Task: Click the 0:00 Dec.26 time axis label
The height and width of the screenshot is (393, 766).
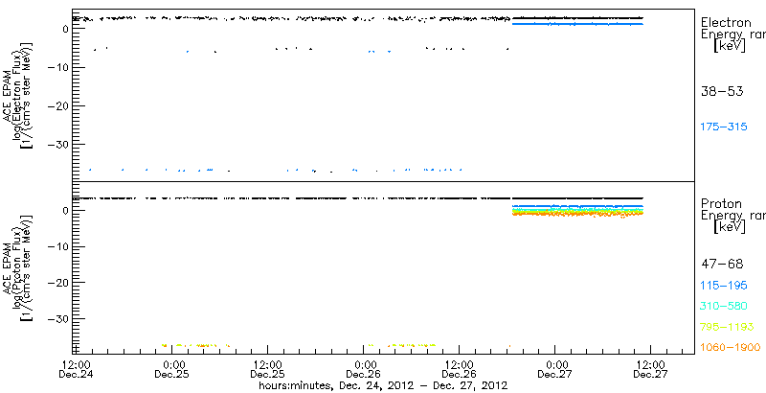Action: pyautogui.click(x=363, y=370)
